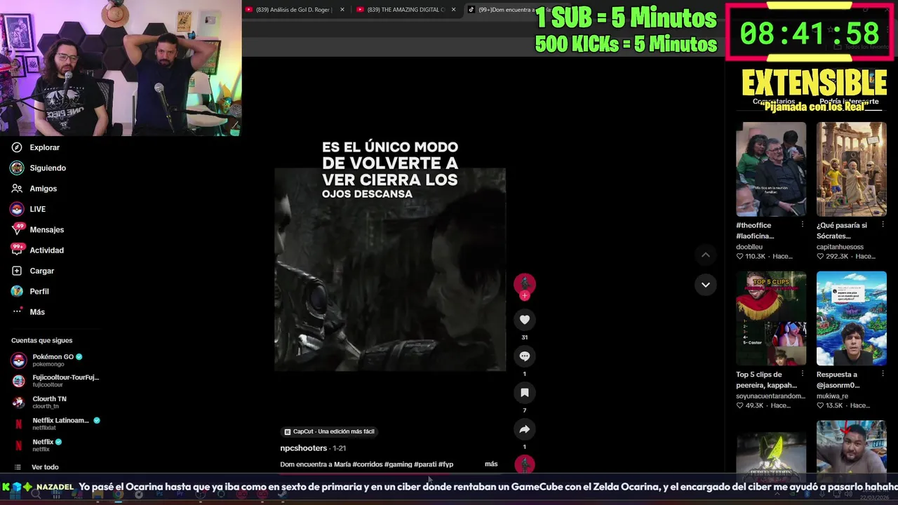898x505 pixels.
Task: Open doobleu author name
Action: coord(749,247)
